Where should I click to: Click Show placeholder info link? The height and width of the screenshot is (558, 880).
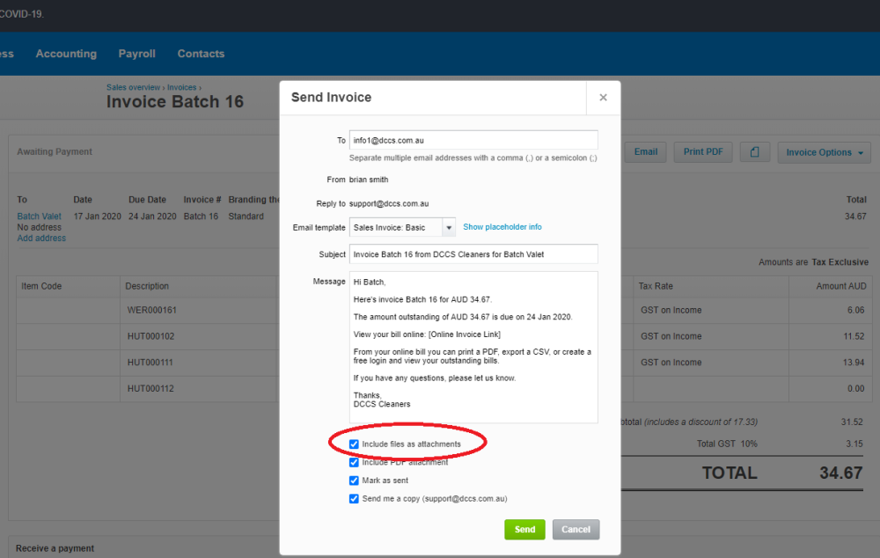tap(502, 227)
